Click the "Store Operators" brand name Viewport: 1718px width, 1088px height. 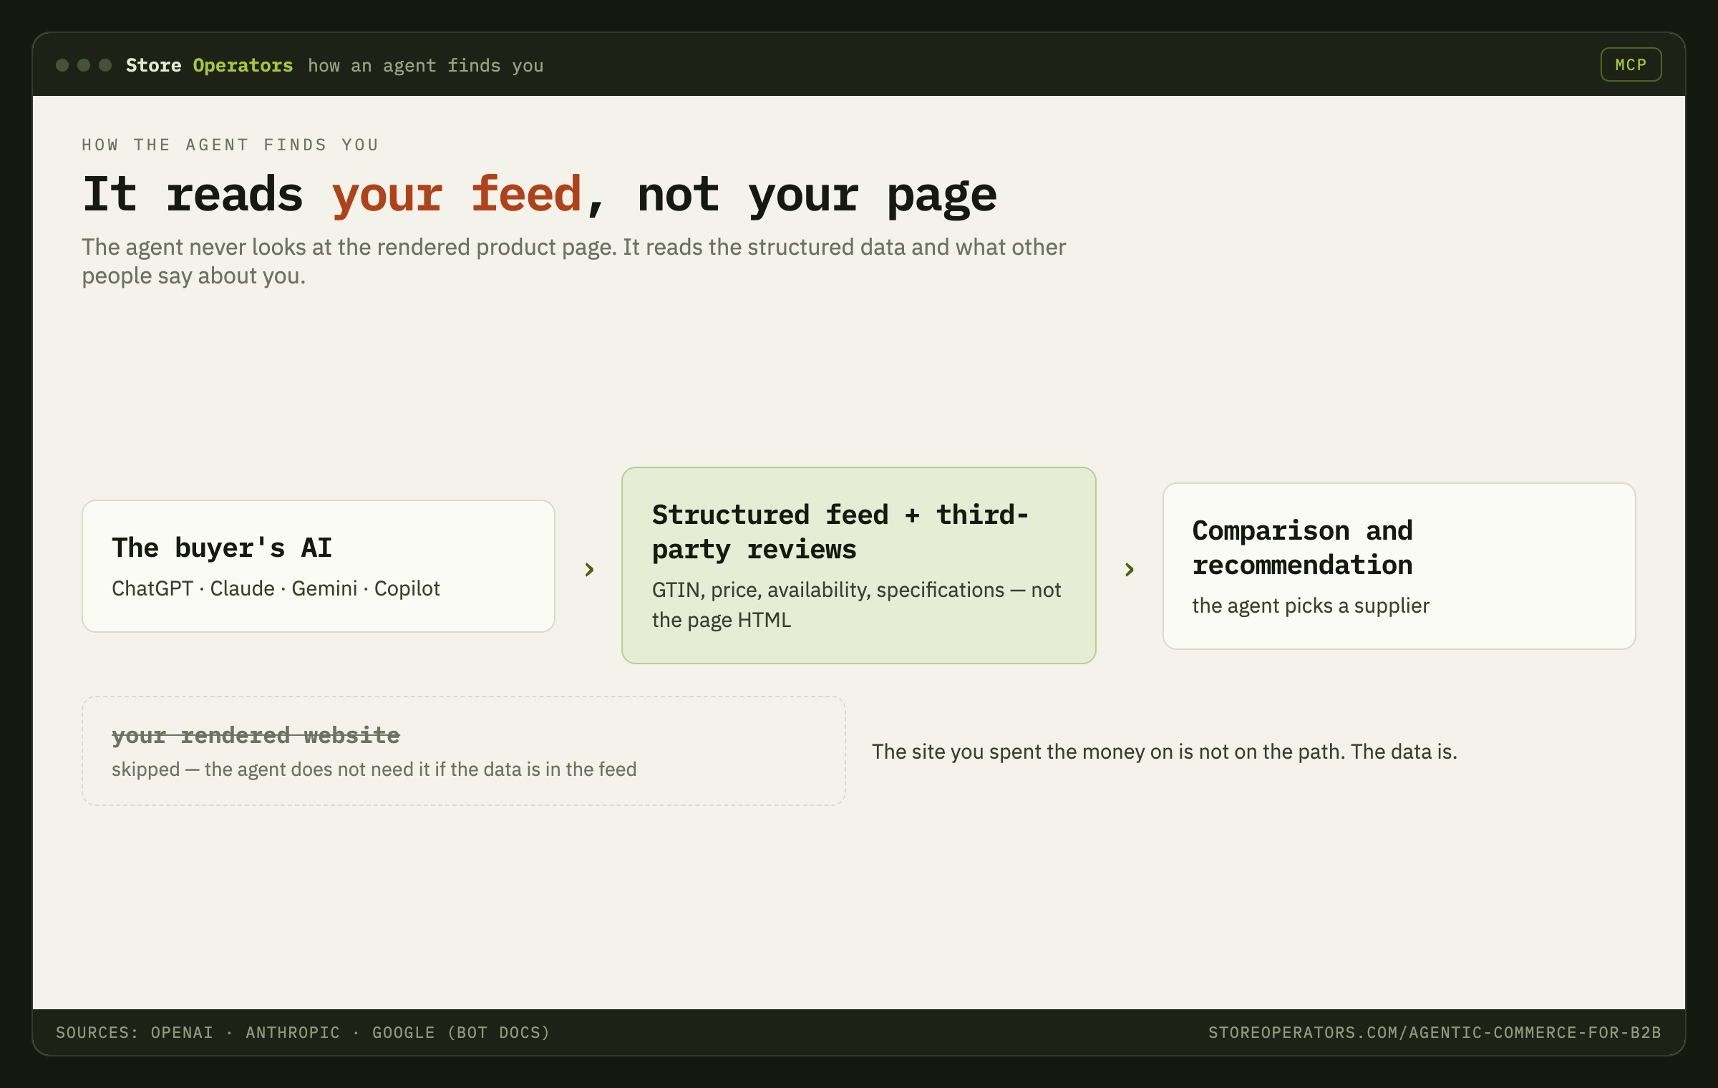209,65
